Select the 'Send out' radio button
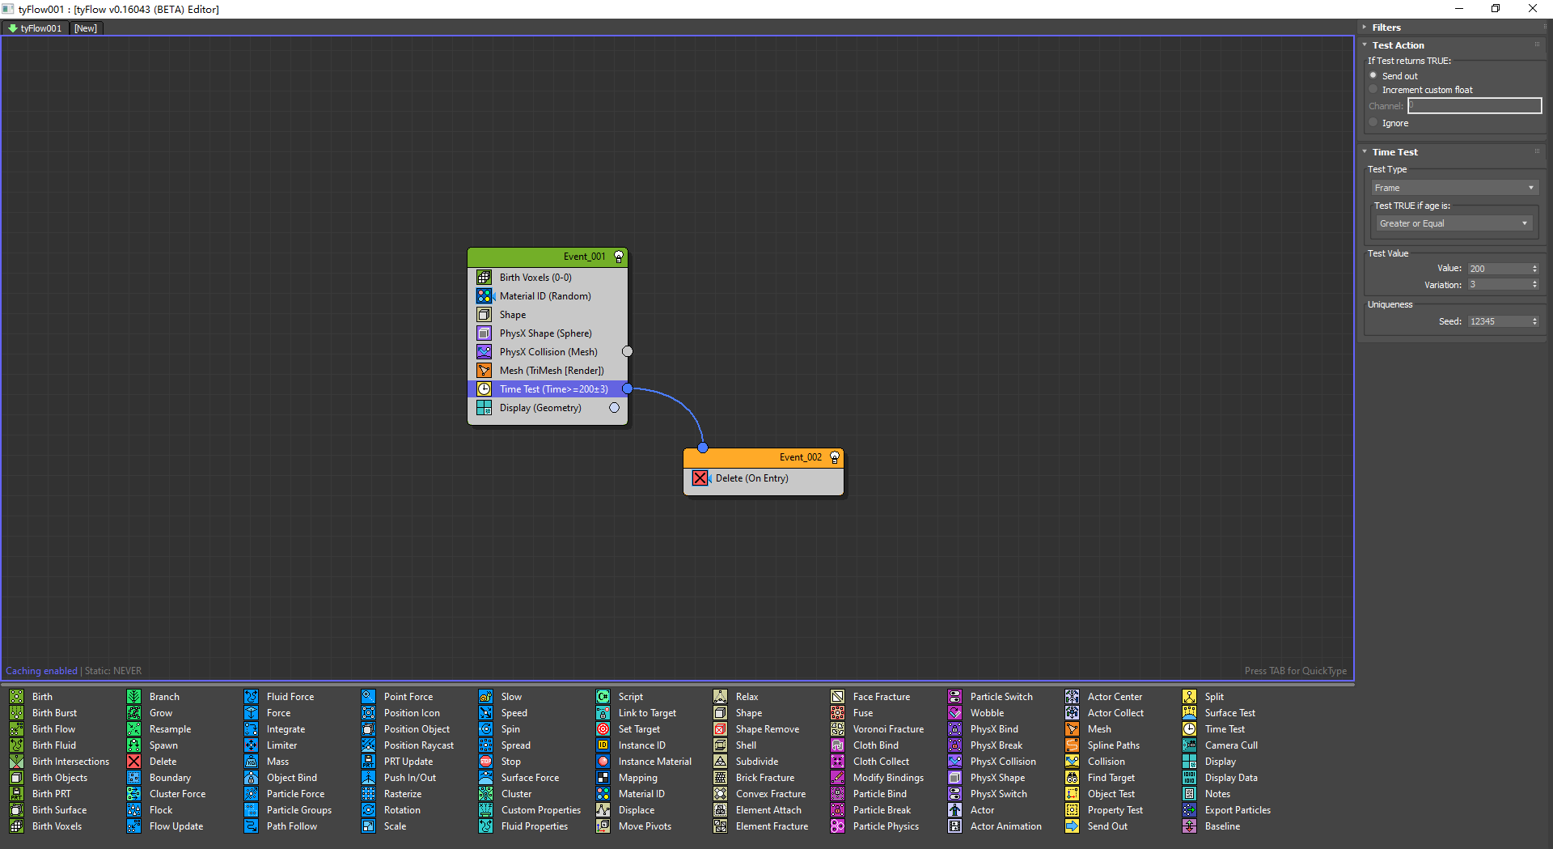Screen dimensions: 1553x849 [x=1373, y=75]
